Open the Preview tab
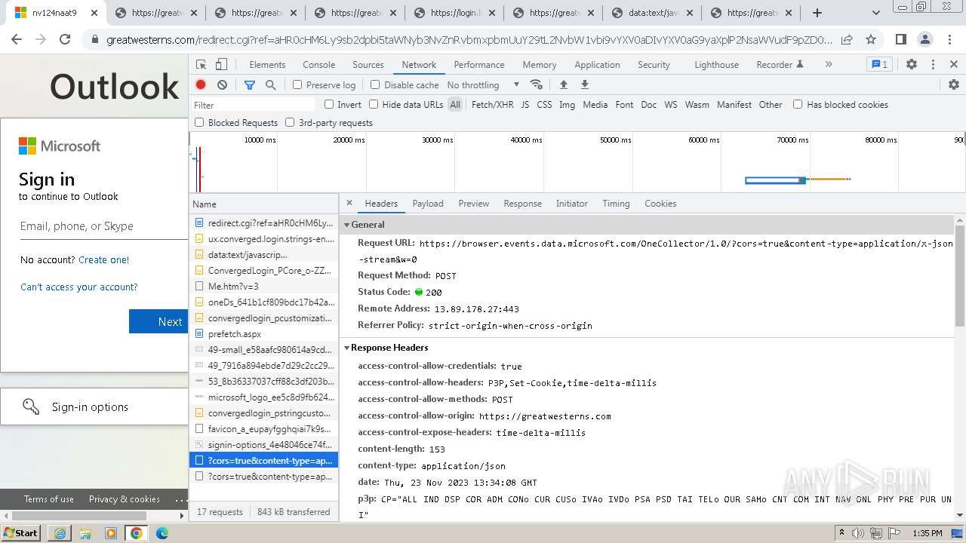The image size is (966, 543). coord(473,204)
